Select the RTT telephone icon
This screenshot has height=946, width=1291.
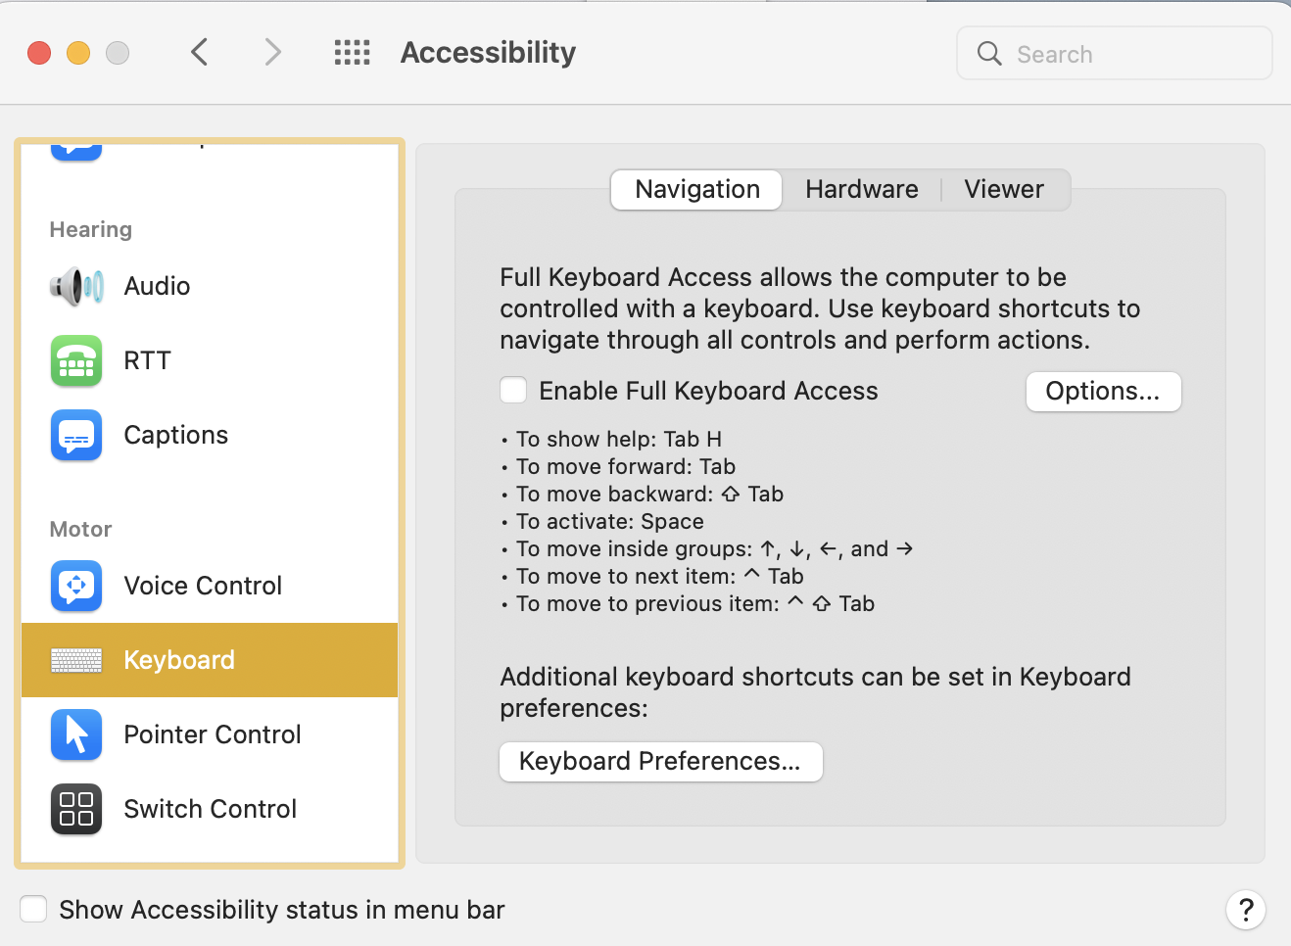point(76,360)
